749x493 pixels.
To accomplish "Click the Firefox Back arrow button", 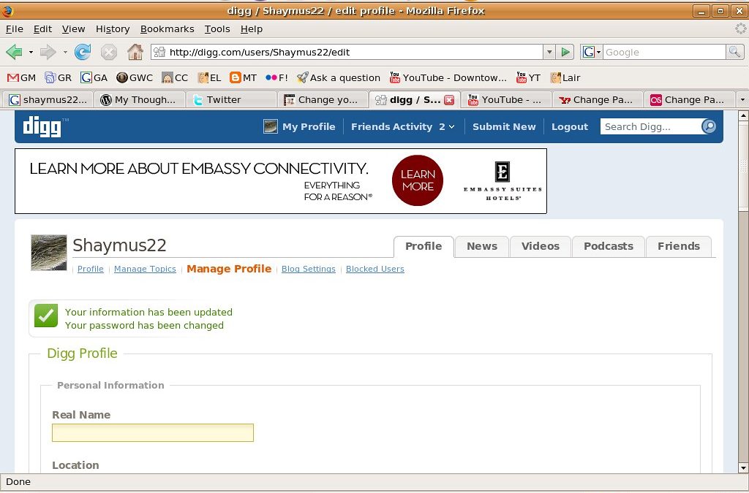I will click(15, 52).
